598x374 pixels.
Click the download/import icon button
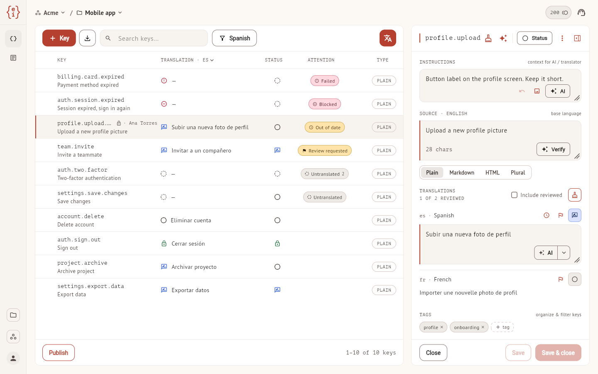(x=87, y=38)
